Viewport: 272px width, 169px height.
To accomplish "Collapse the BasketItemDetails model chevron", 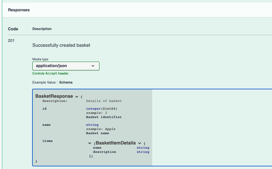I will 140,143.
